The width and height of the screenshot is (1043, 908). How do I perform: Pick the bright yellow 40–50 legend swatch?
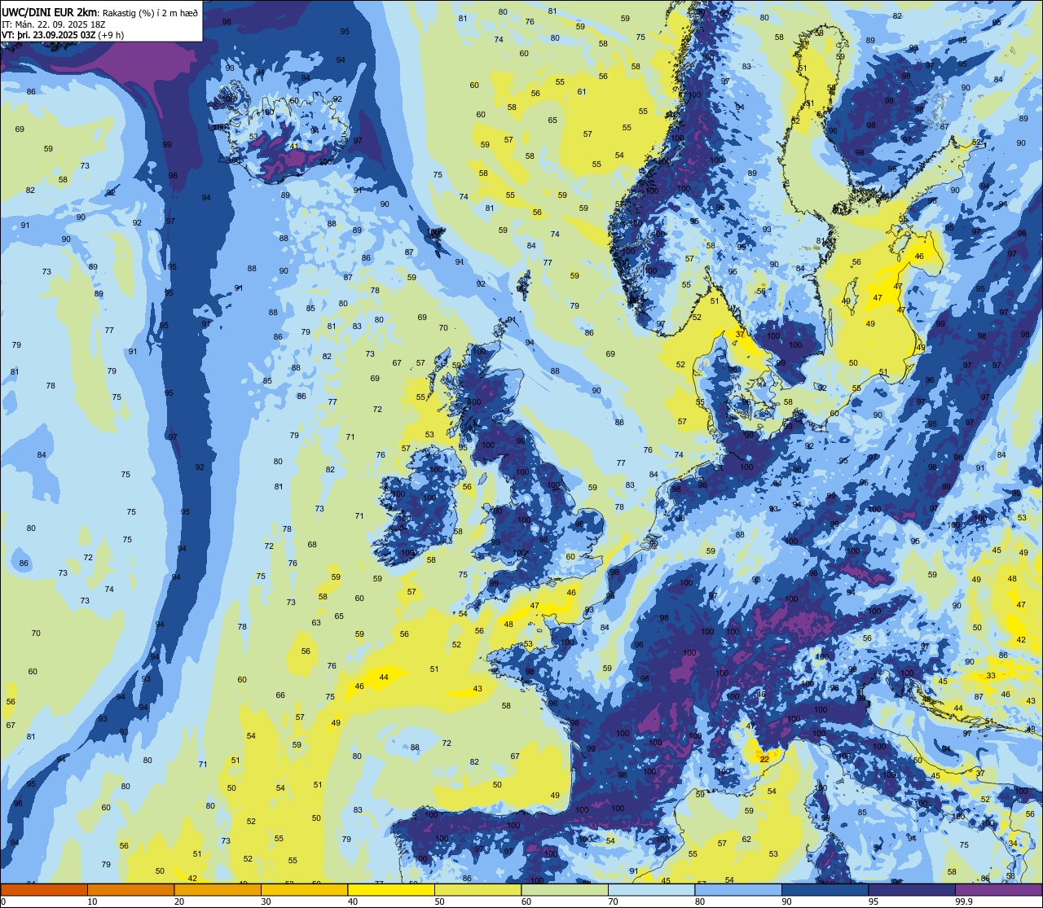[391, 889]
